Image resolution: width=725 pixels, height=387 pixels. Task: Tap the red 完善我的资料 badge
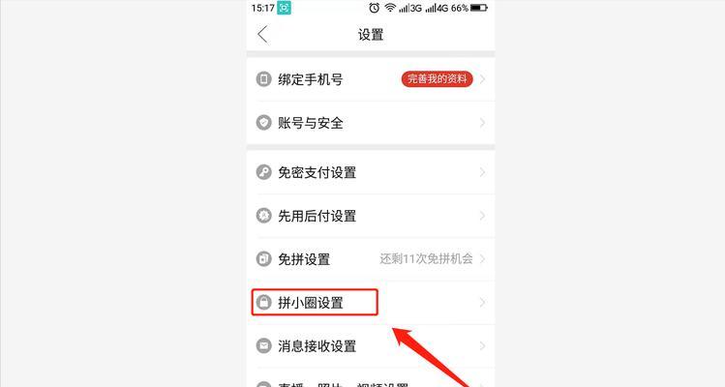point(437,79)
